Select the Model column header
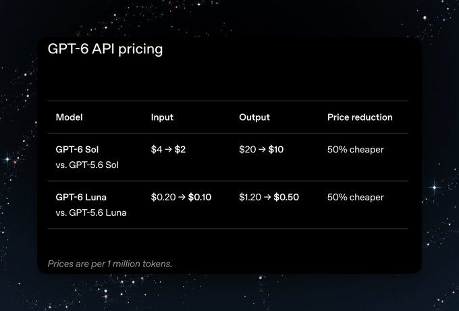This screenshot has width=459, height=311. pos(69,117)
